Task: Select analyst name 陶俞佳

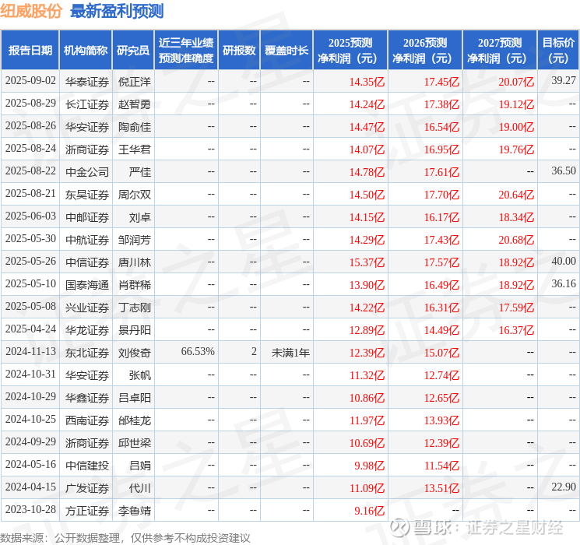Action: (134, 127)
